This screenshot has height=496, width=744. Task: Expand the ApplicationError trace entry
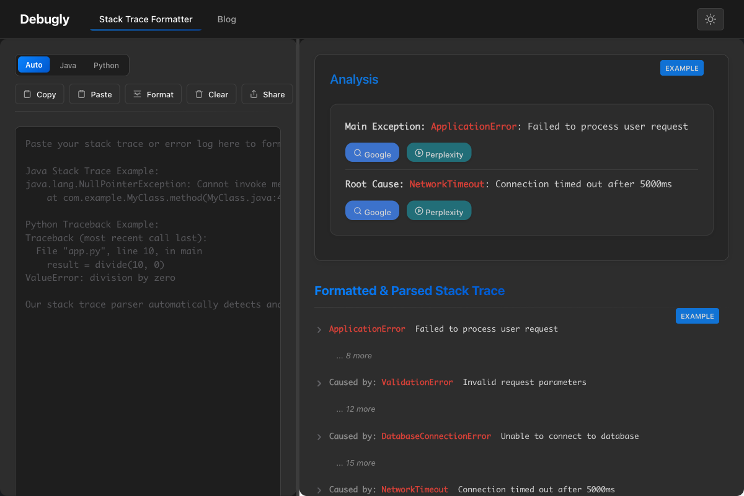pos(319,330)
